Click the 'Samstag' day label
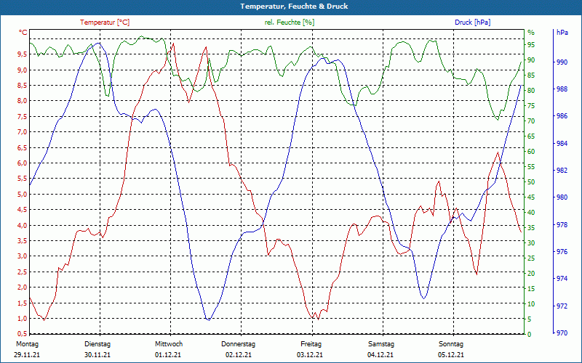Screen dimensions: 582x363 pos(380,344)
